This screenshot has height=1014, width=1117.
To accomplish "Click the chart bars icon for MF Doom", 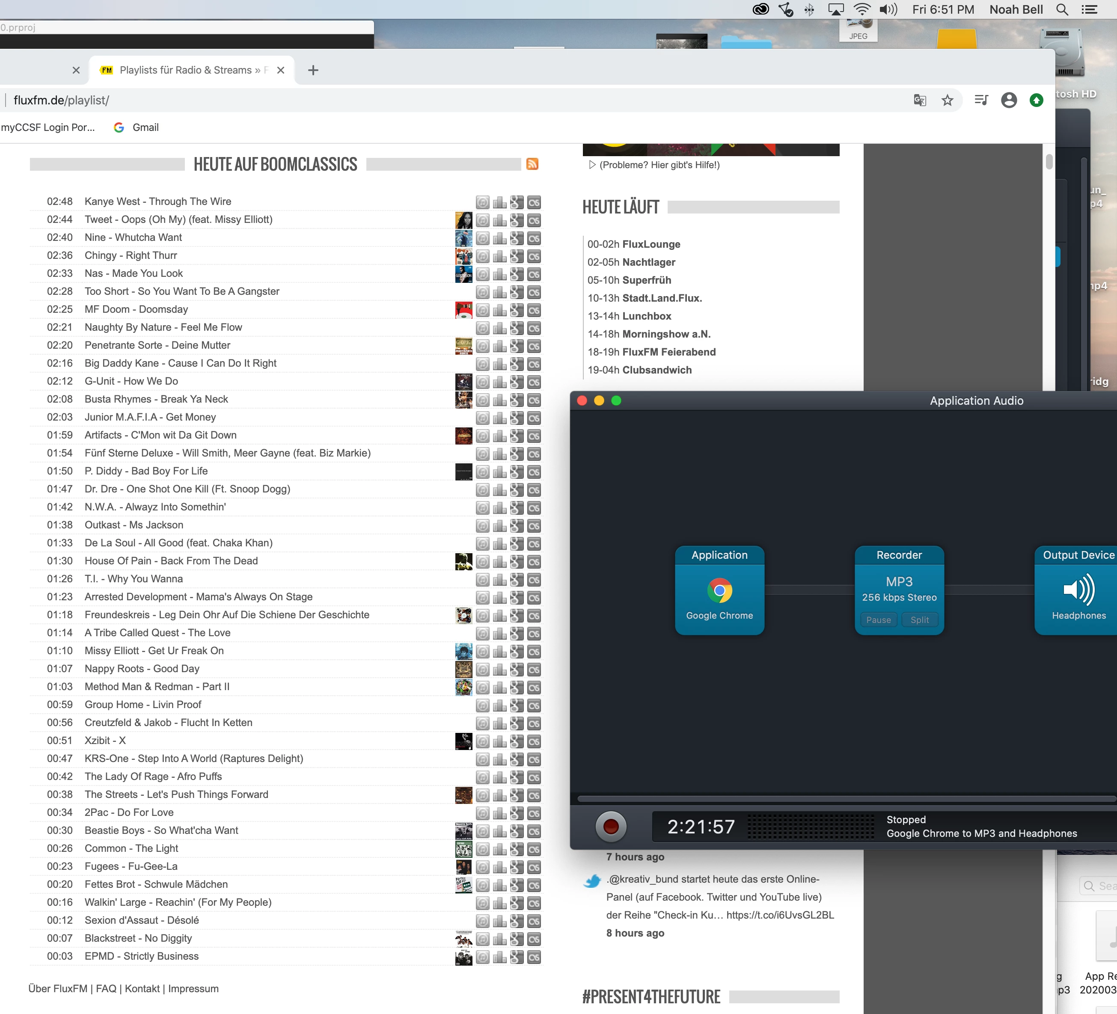I will (x=500, y=311).
